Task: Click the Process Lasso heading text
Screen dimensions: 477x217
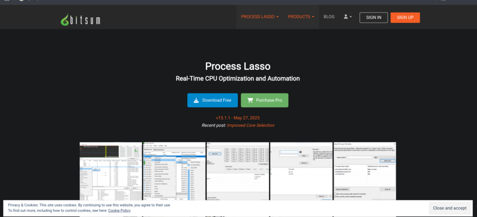Action: pos(238,66)
